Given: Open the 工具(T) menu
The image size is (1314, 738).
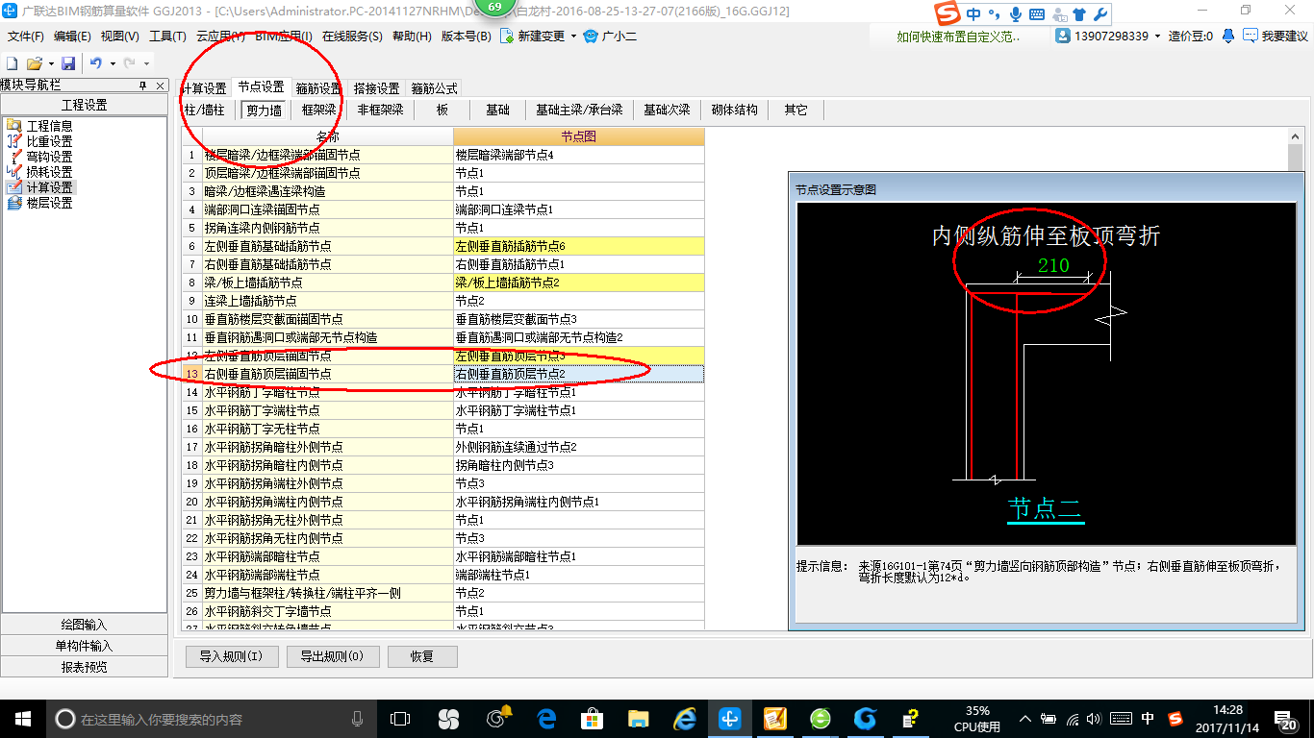Looking at the screenshot, I should [x=167, y=36].
